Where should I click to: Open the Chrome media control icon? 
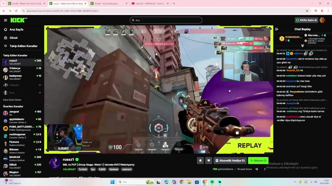pos(316,11)
